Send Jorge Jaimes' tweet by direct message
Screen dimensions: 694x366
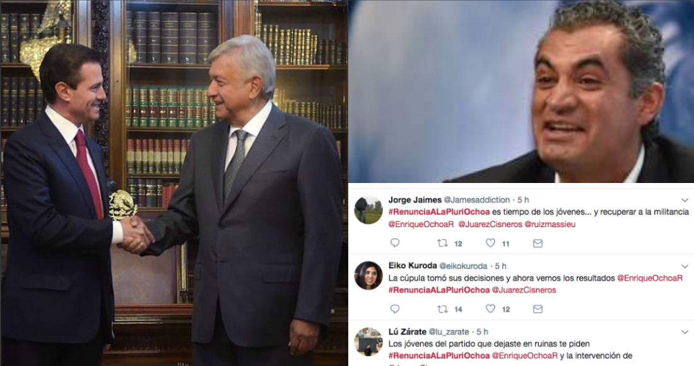[538, 243]
